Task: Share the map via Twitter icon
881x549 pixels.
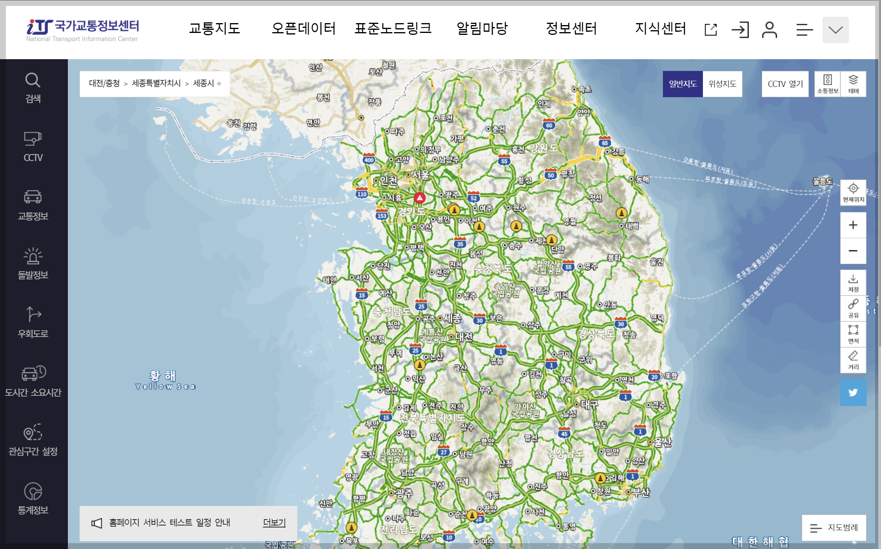Action: pyautogui.click(x=853, y=392)
